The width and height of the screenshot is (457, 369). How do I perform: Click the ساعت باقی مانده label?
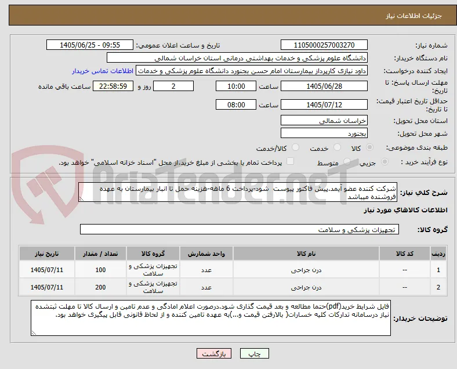[64, 86]
